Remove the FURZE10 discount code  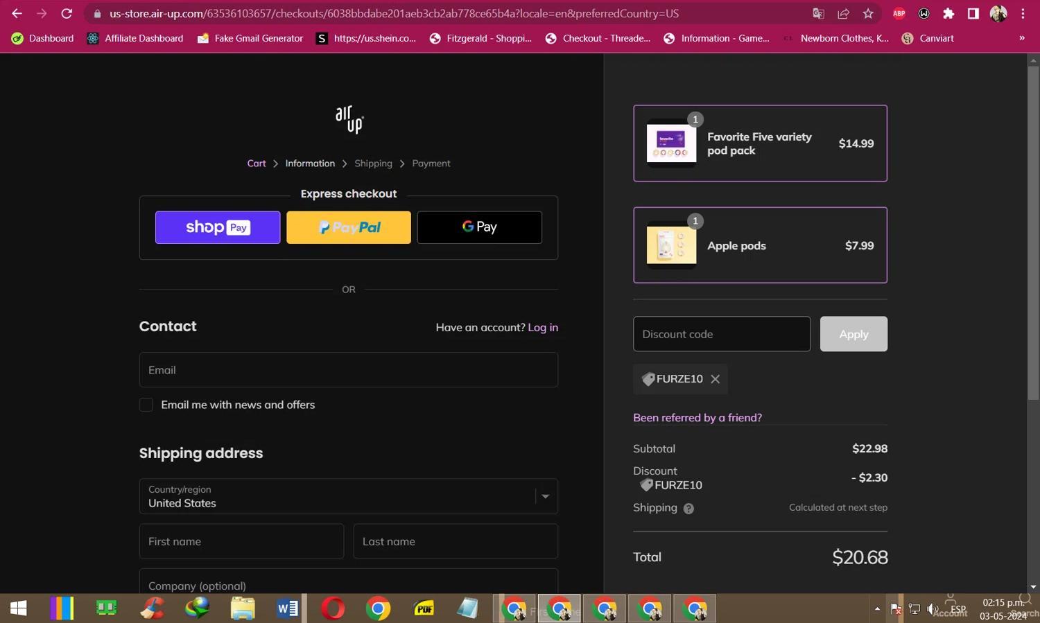[x=716, y=379]
